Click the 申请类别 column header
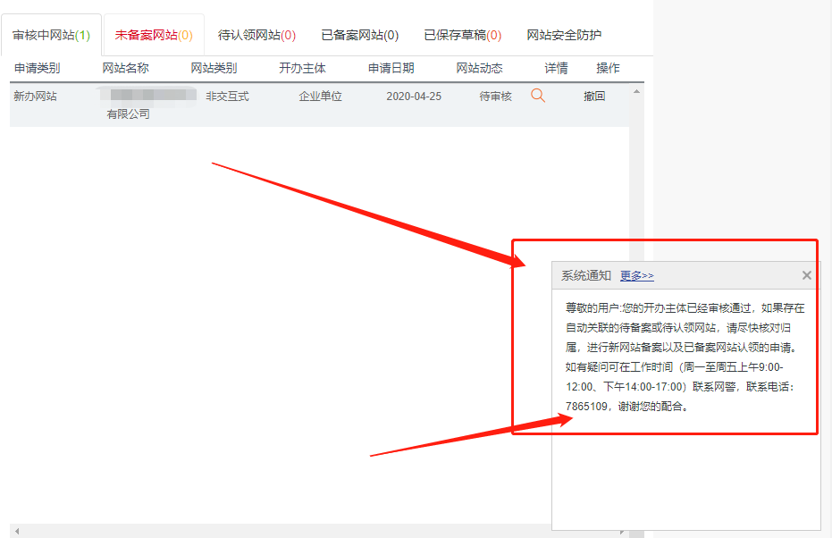Image resolution: width=832 pixels, height=538 pixels. 37,68
